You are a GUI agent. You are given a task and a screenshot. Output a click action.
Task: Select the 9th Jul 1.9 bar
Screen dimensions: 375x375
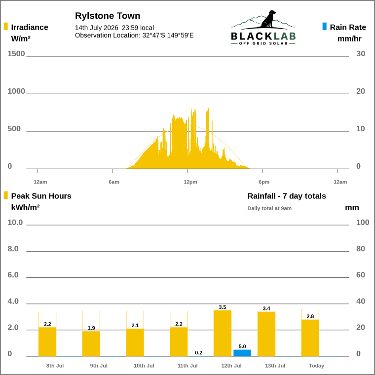tap(91, 344)
